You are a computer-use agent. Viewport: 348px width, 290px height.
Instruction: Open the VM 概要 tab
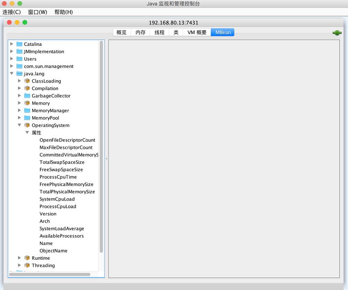tap(197, 33)
